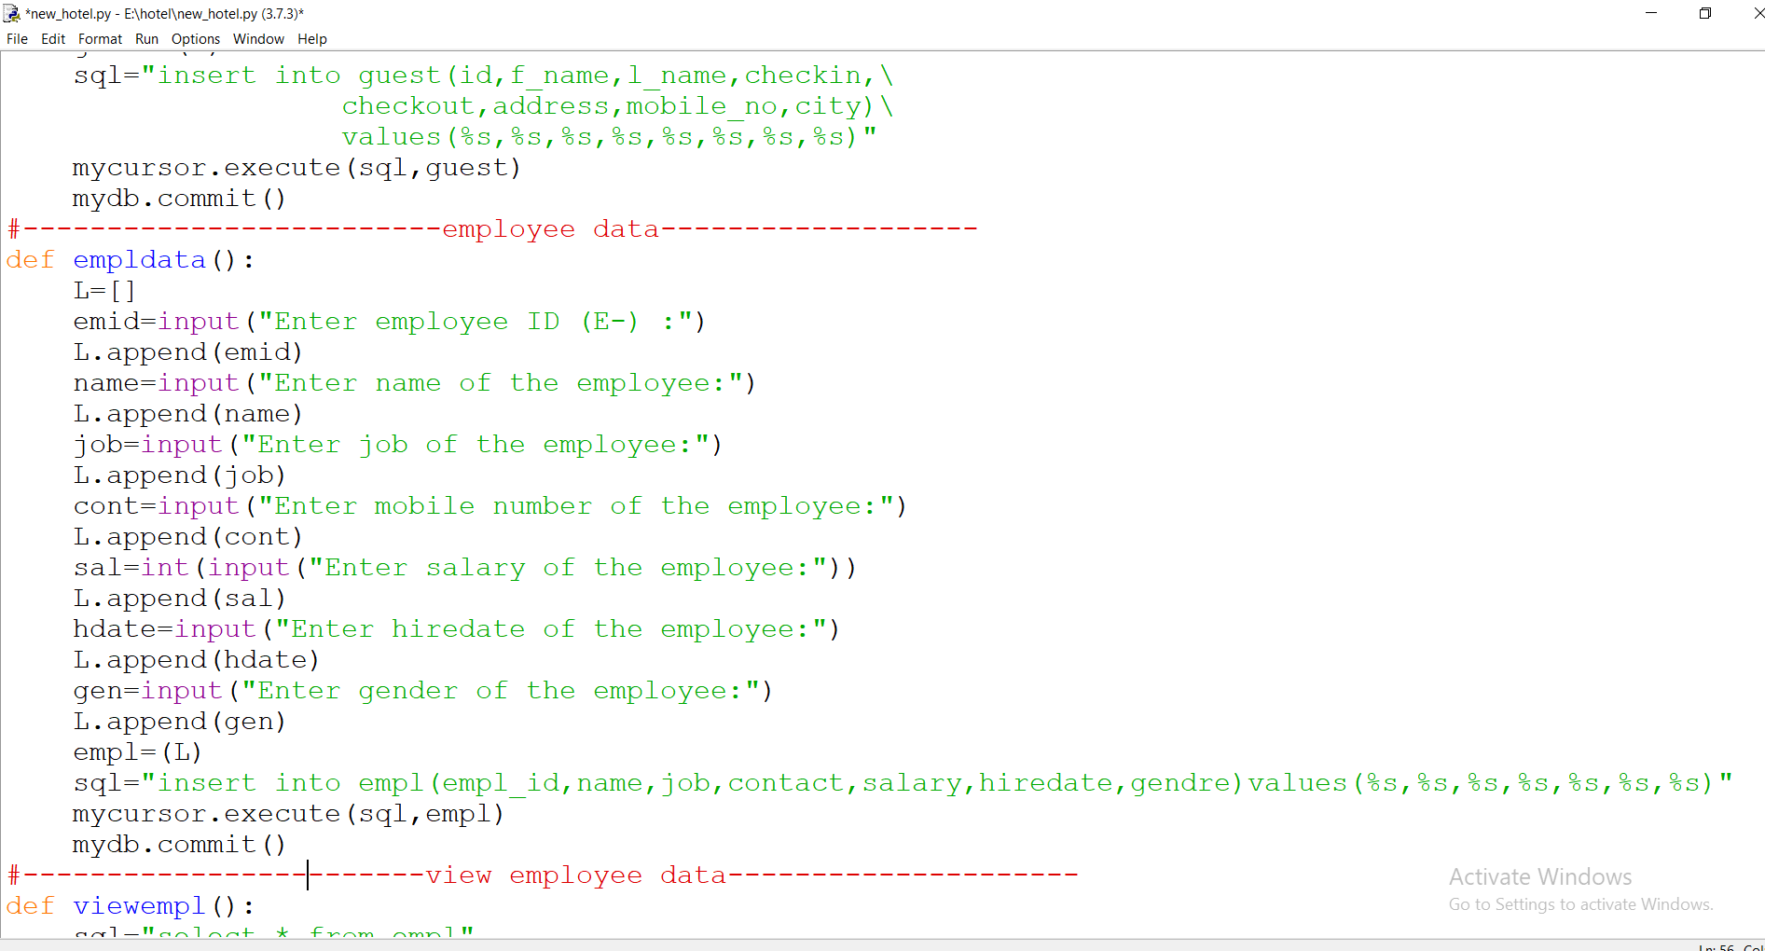Place cursor in the empldata function definition
This screenshot has height=951, width=1765.
click(x=140, y=259)
